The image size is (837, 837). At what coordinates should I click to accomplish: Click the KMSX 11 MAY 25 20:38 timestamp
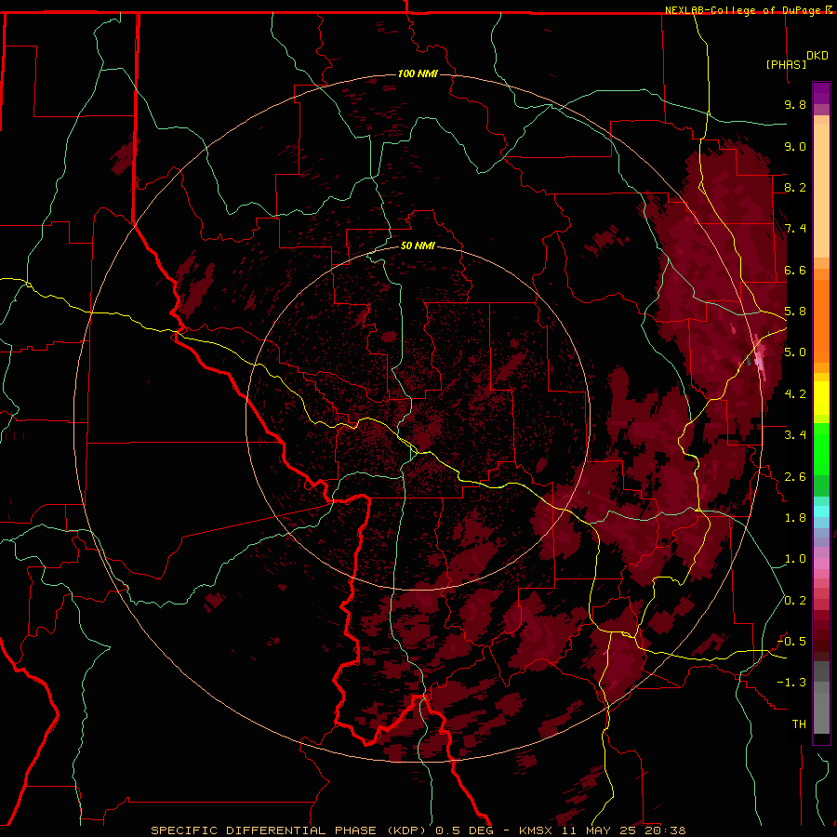click(602, 830)
